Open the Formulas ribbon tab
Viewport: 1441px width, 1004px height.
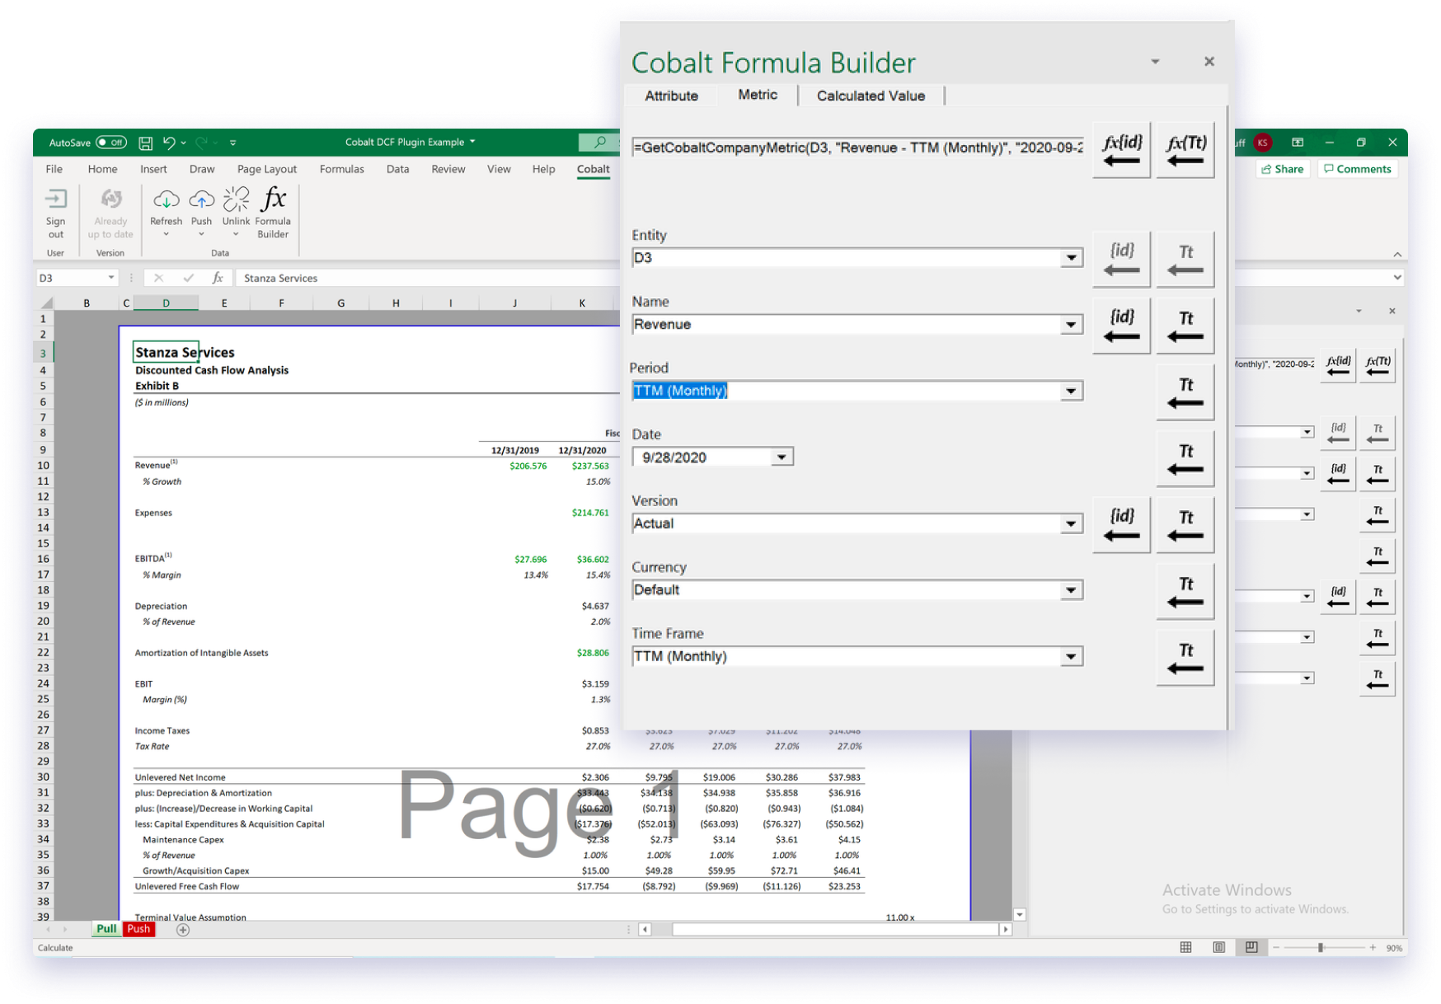[341, 169]
